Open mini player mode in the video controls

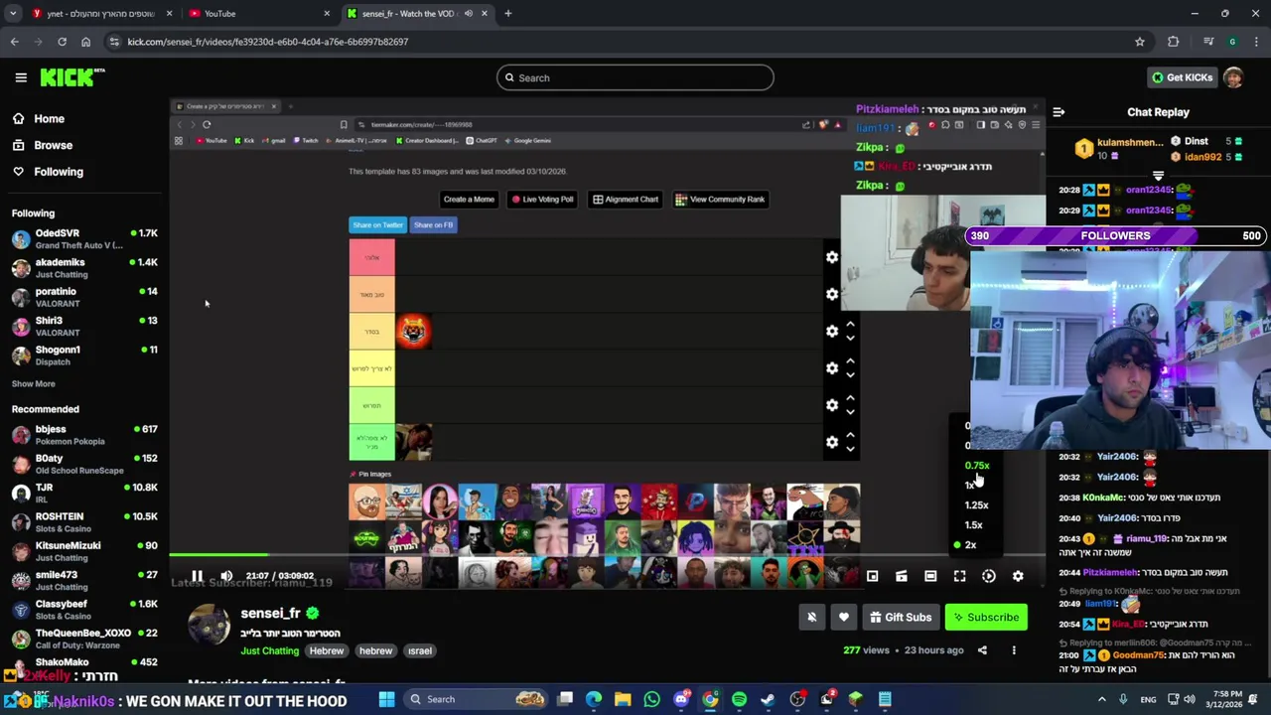[x=872, y=576]
